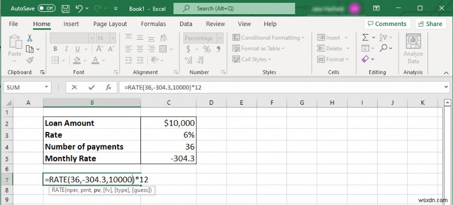Viewport: 453px width, 205px height.
Task: Click the Increase Font Size icon
Action: point(100,49)
